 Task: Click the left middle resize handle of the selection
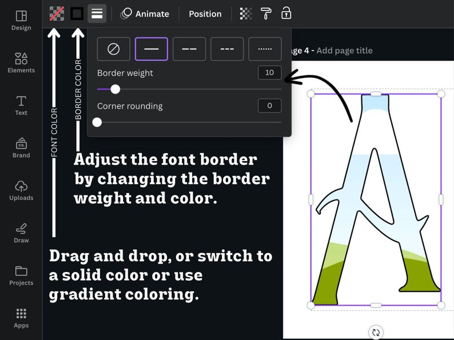[310, 199]
